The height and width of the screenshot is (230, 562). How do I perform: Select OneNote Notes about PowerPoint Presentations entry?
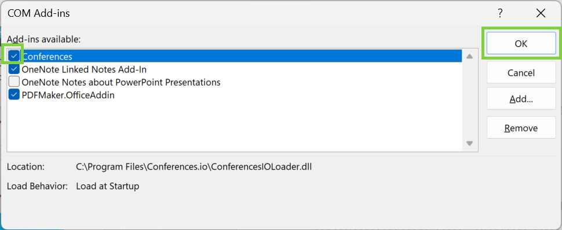[x=121, y=82]
